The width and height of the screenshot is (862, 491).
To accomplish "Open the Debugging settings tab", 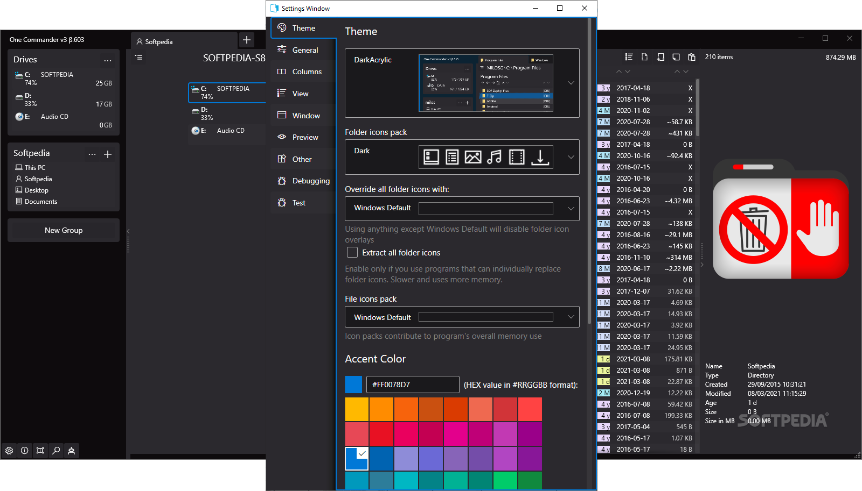I will pyautogui.click(x=303, y=181).
